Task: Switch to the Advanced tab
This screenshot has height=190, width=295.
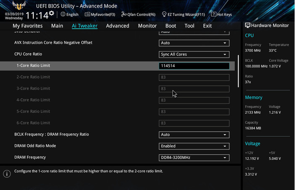Action: (117, 26)
